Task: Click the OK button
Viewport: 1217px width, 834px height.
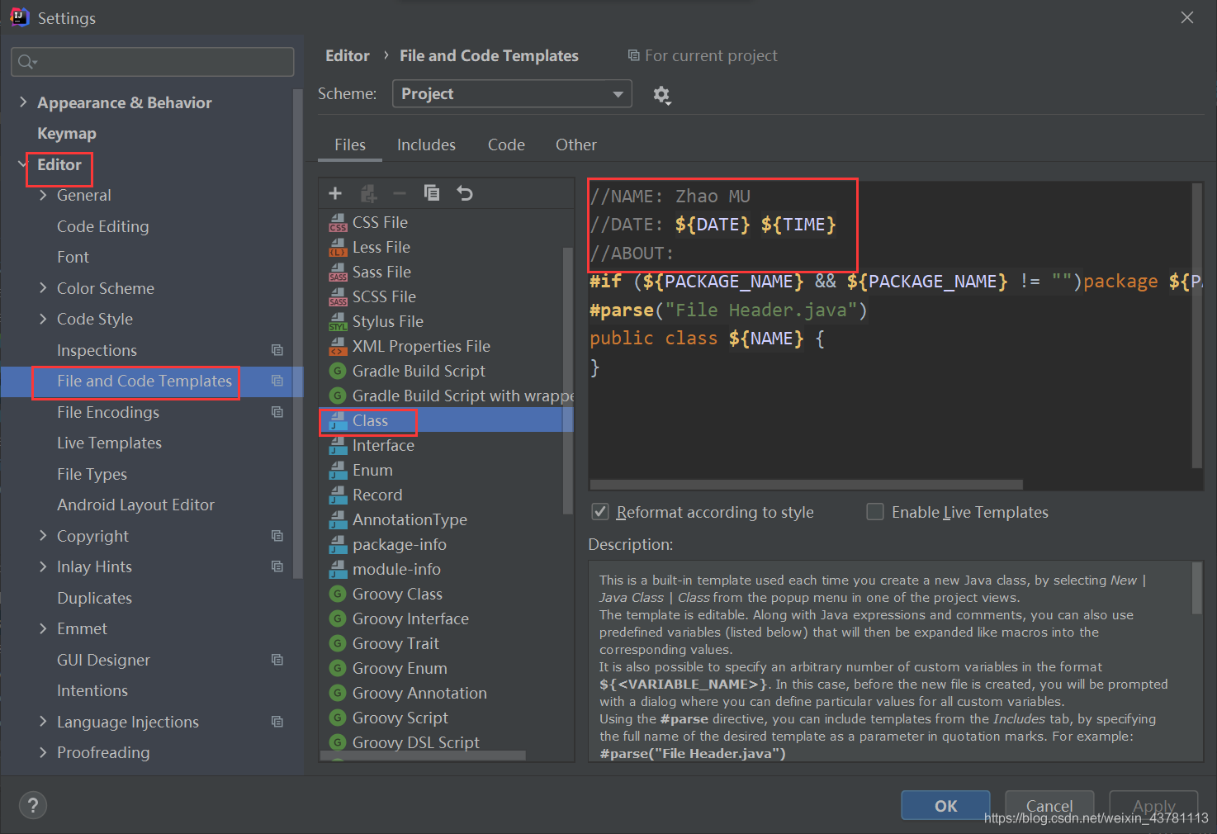Action: [945, 805]
